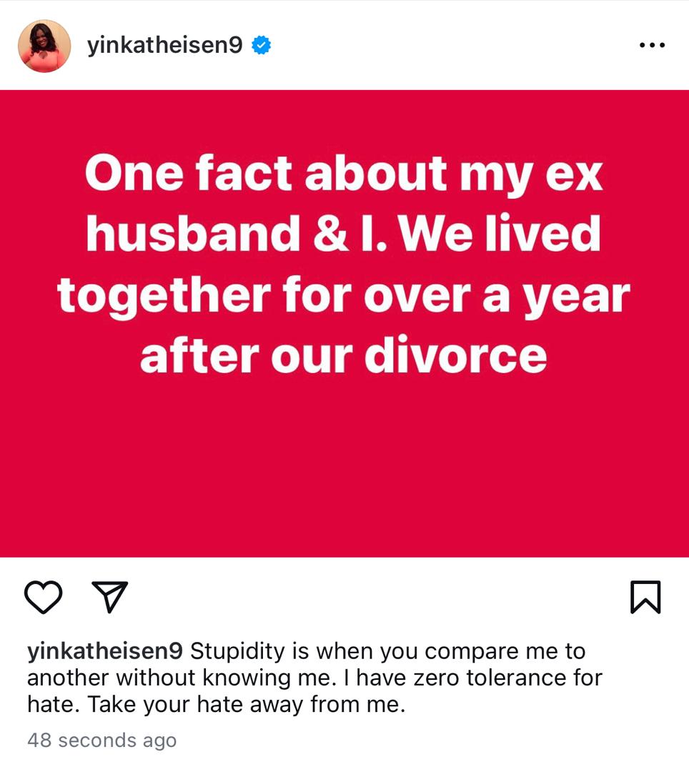
Task: Click the blue verified badge
Action: (262, 46)
